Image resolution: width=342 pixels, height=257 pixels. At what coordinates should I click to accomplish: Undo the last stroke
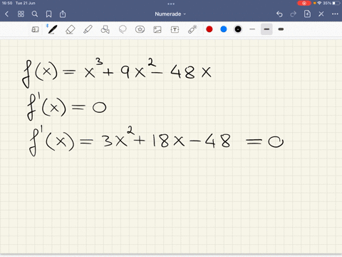tap(279, 14)
